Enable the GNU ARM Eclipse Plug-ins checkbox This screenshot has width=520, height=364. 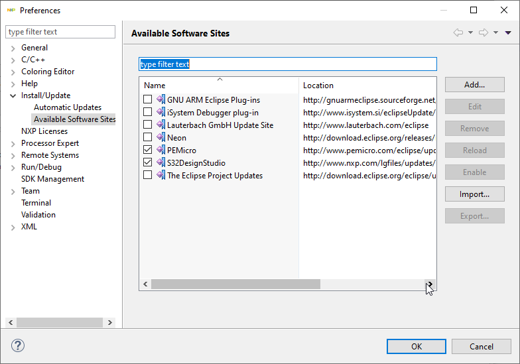pos(148,99)
